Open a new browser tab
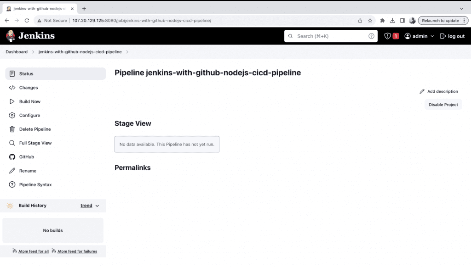Screen dimensions: 471x268 click(84, 9)
